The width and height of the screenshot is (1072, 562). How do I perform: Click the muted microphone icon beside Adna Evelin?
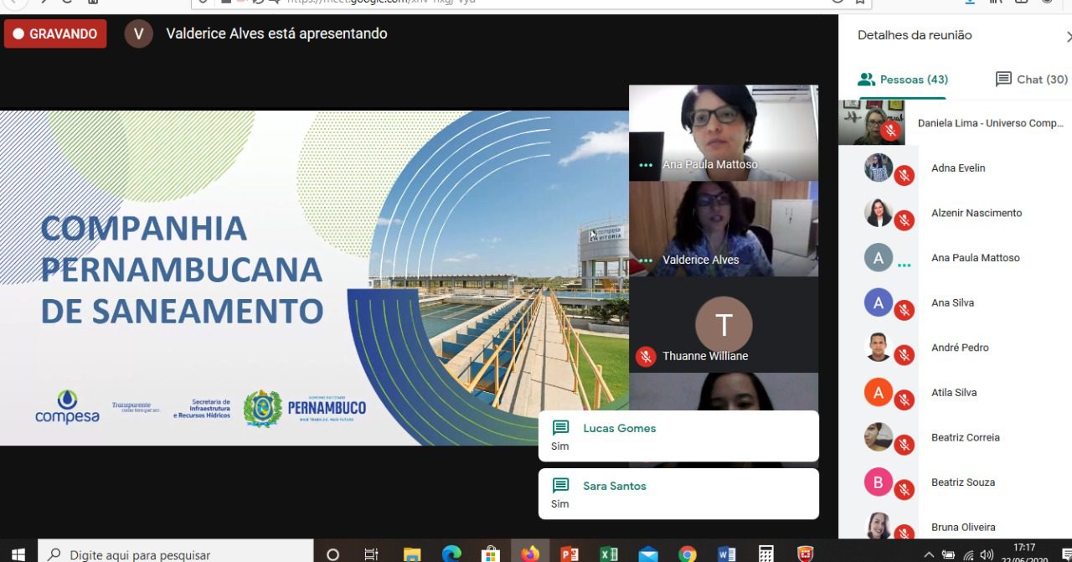coord(904,176)
